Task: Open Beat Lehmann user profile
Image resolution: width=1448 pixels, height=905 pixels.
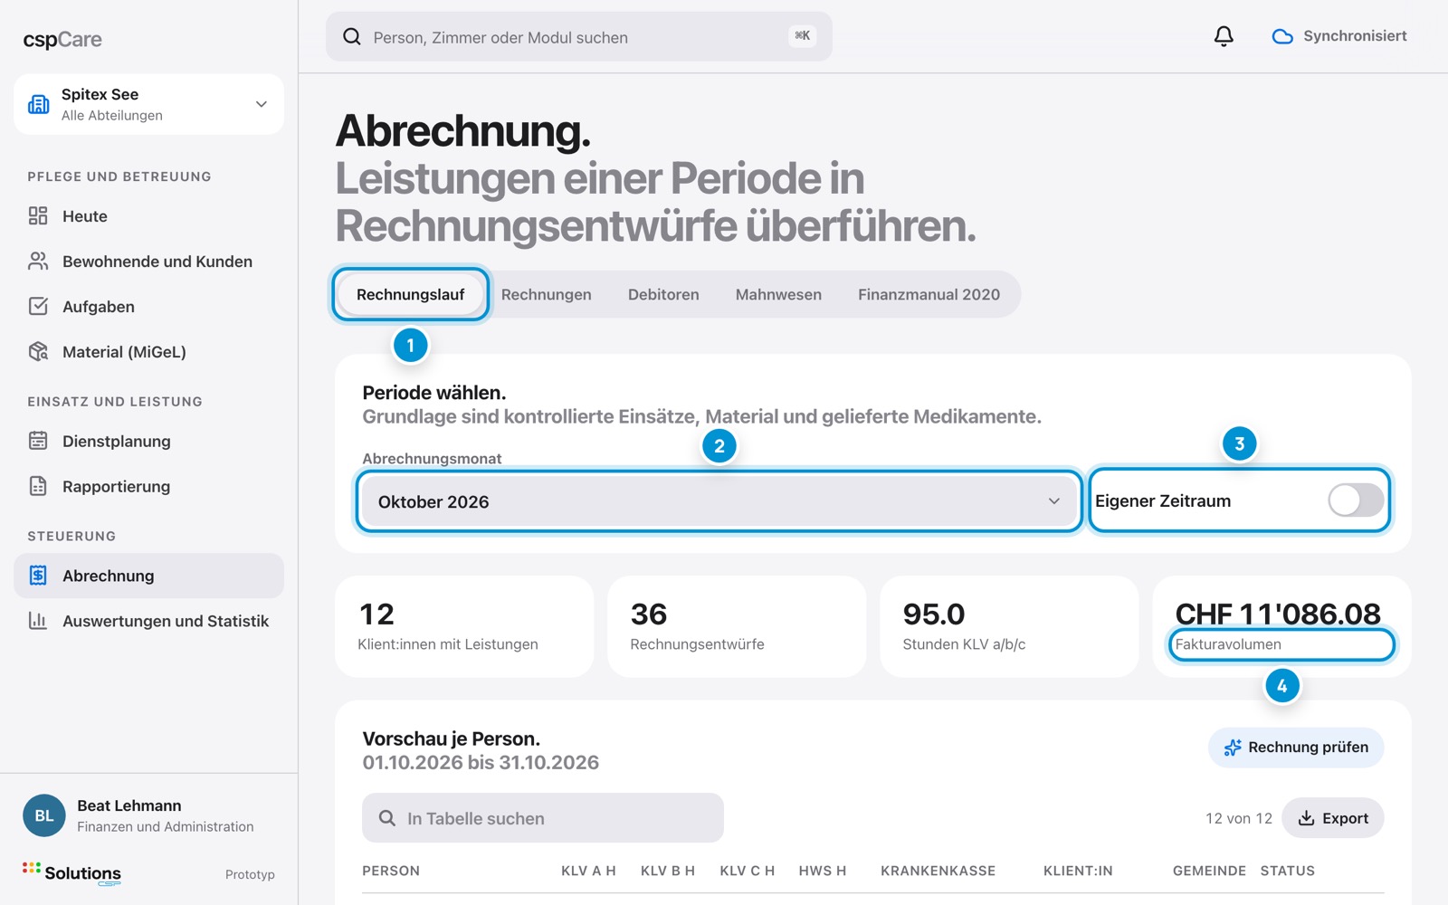Action: 148,815
